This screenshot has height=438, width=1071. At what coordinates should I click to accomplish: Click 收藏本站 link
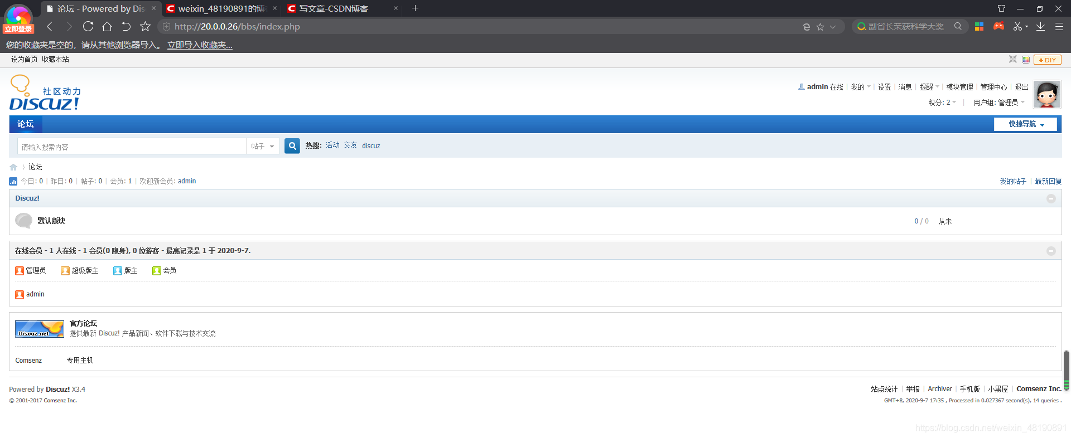pyautogui.click(x=55, y=59)
